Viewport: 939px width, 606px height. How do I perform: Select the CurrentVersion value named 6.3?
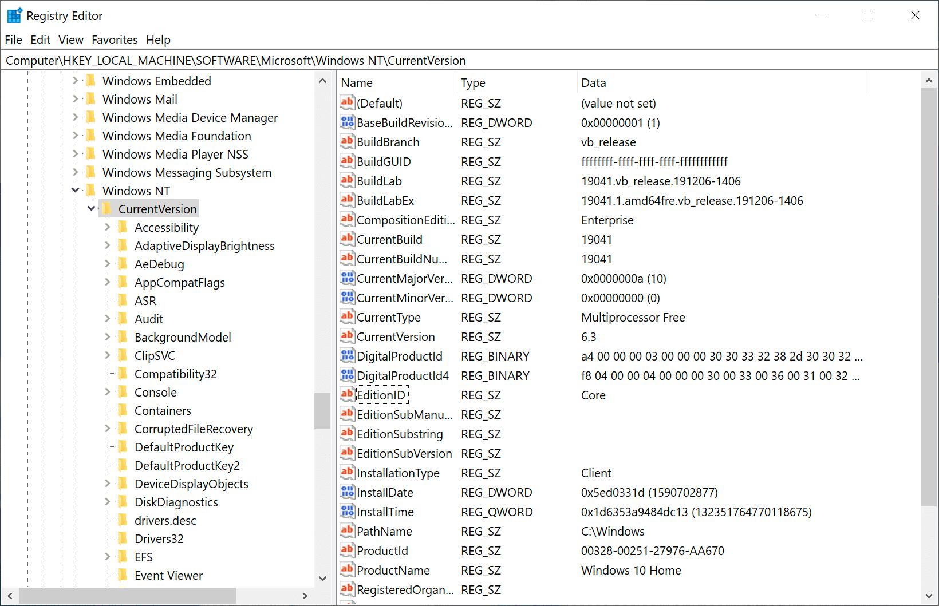pos(396,337)
